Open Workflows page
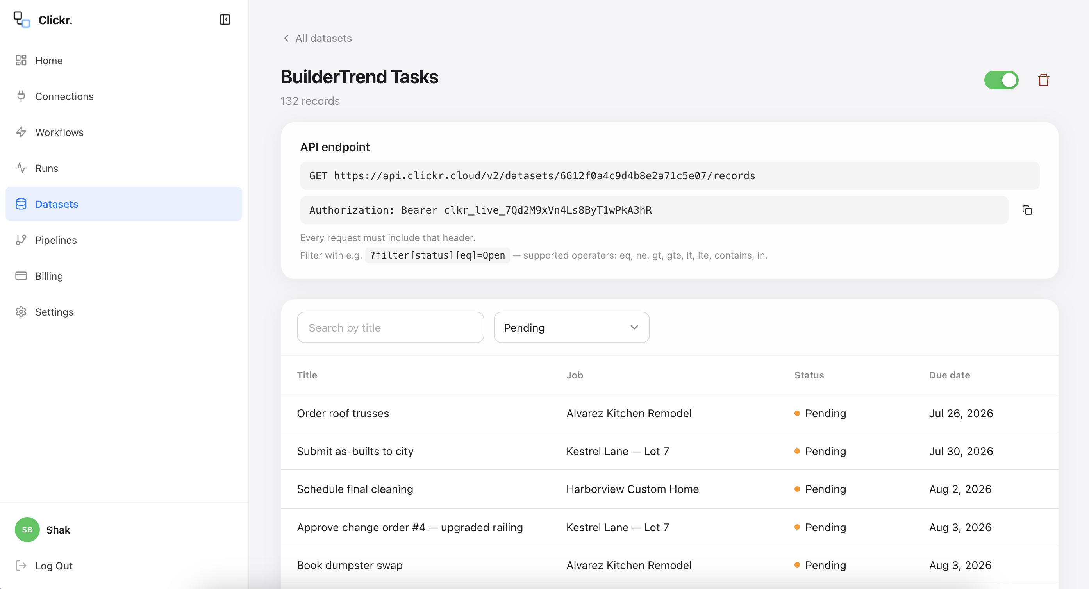This screenshot has height=589, width=1089. 123,132
